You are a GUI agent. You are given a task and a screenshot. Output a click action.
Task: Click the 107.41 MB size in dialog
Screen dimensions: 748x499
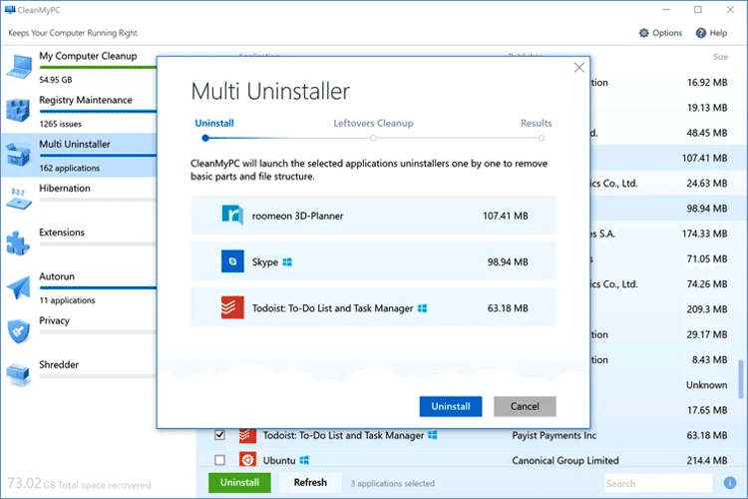(x=506, y=216)
